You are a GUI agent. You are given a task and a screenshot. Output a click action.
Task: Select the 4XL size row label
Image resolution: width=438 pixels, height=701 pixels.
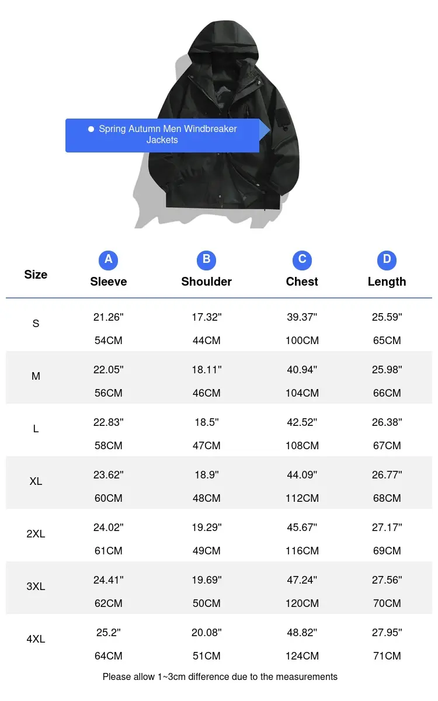point(36,639)
